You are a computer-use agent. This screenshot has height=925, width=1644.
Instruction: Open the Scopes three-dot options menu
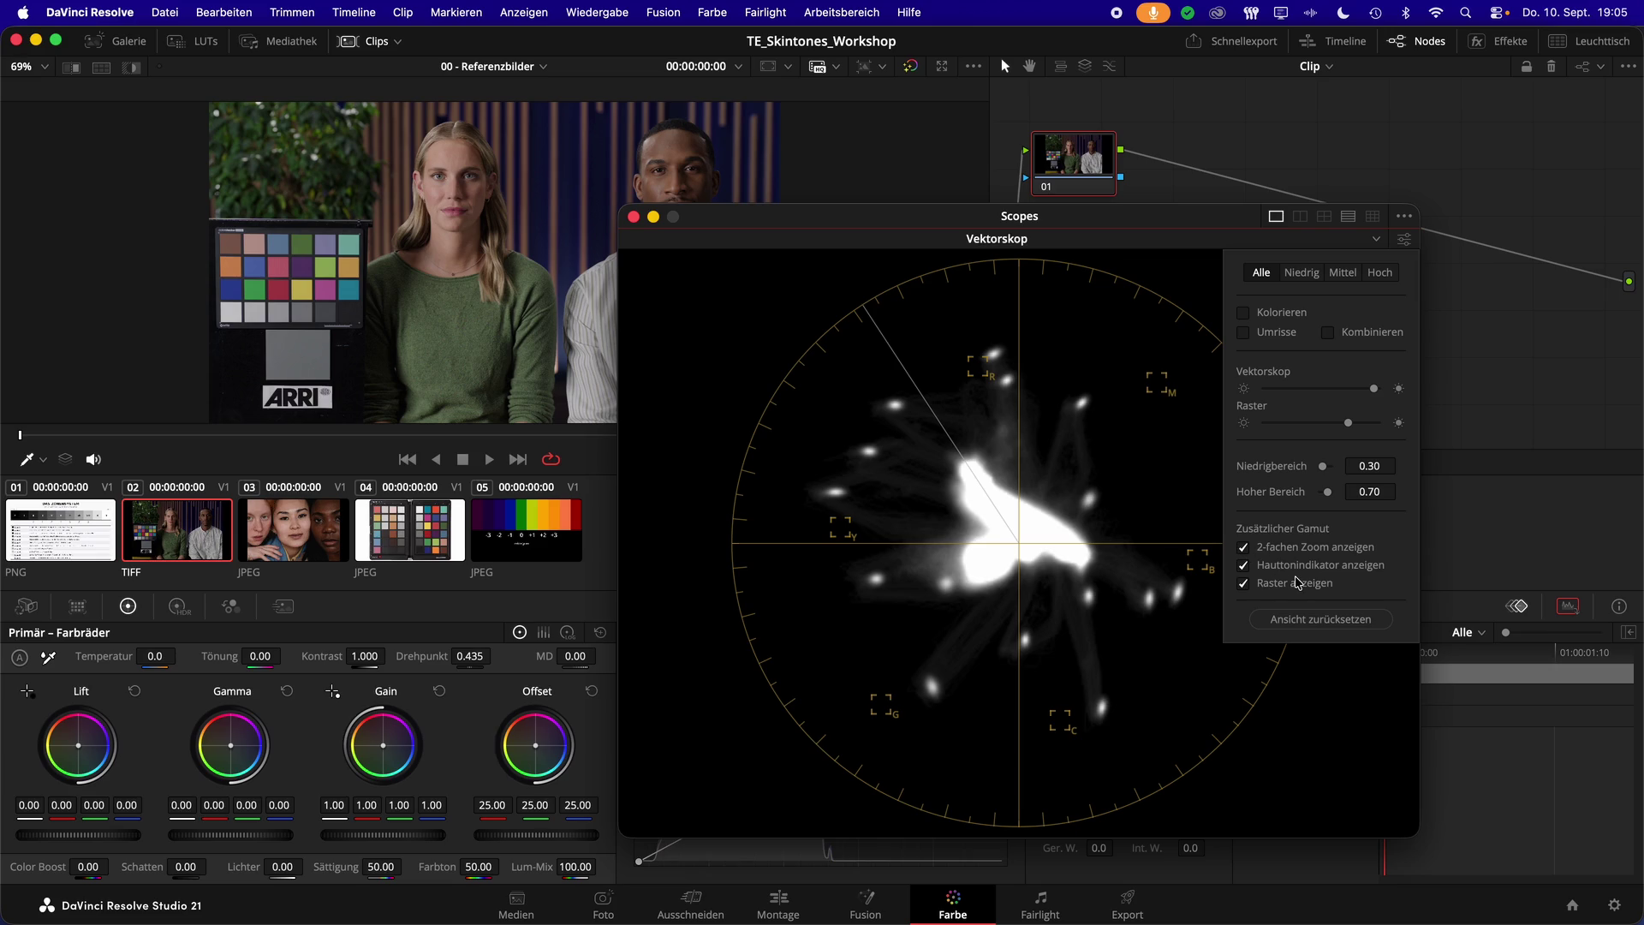coord(1403,217)
